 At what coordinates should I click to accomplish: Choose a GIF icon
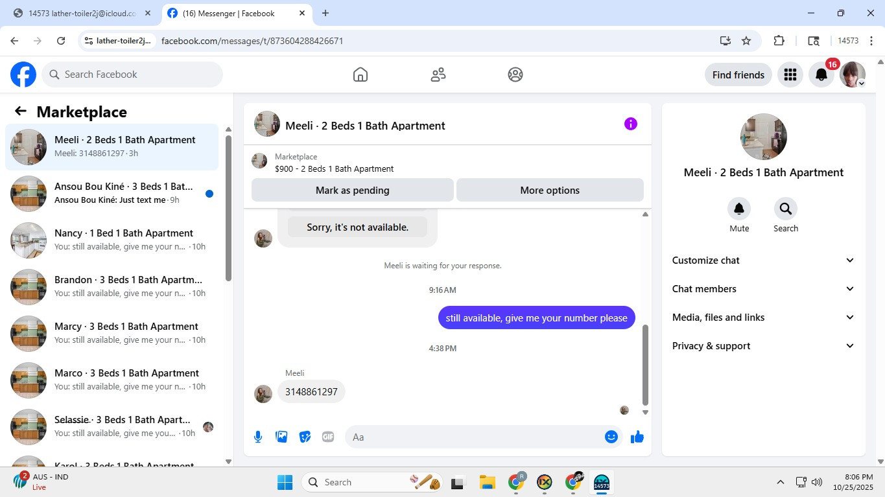pyautogui.click(x=328, y=437)
